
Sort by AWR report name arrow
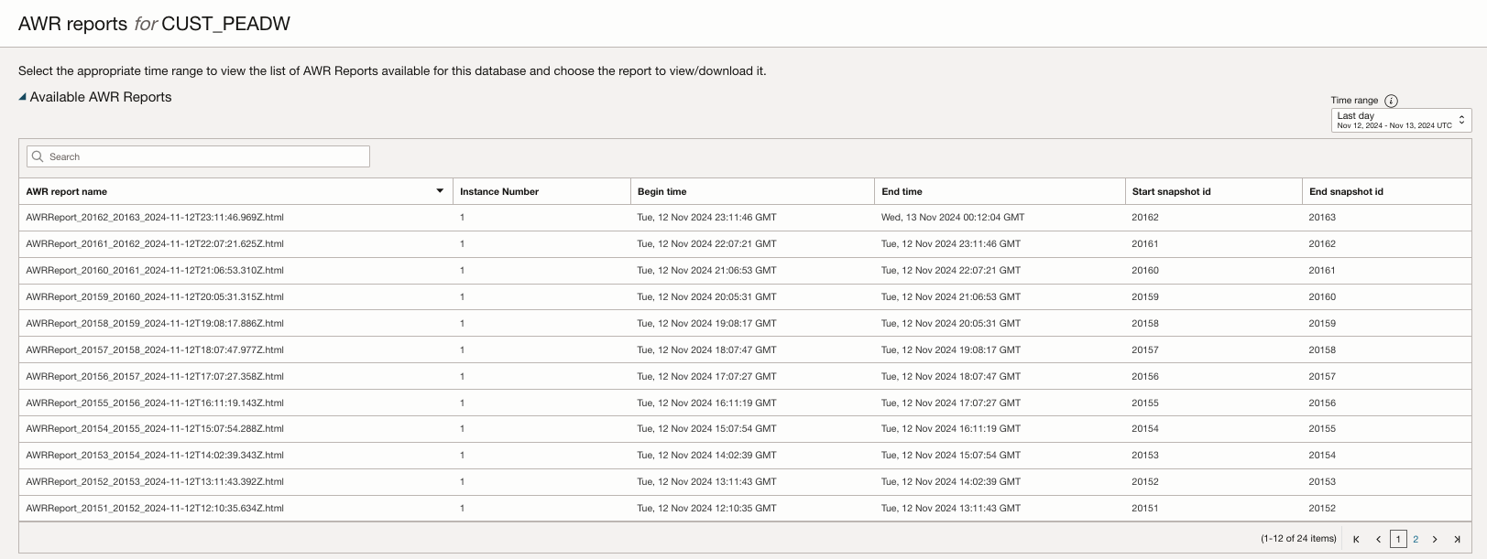[x=440, y=191]
